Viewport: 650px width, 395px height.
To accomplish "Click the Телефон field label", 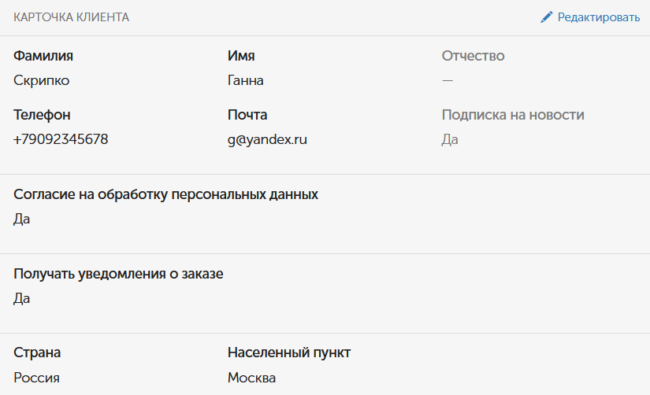I will 43,115.
